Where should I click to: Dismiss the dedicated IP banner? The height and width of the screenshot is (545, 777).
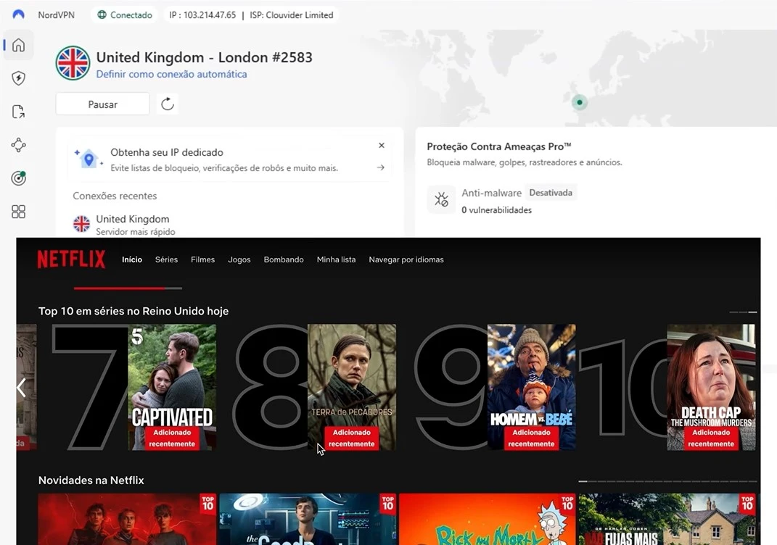point(382,146)
